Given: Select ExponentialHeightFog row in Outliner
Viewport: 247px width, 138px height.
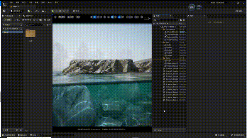Looking at the screenshot, I should click(x=169, y=37).
